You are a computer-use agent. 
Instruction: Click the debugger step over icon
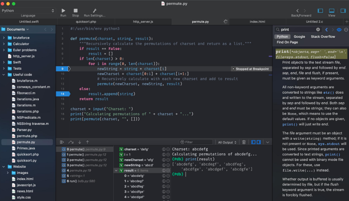coord(71,142)
